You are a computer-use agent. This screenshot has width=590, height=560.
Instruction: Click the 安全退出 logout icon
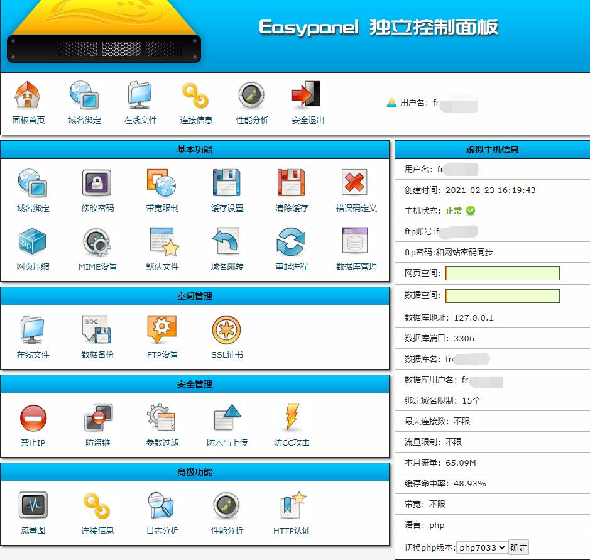click(x=307, y=94)
